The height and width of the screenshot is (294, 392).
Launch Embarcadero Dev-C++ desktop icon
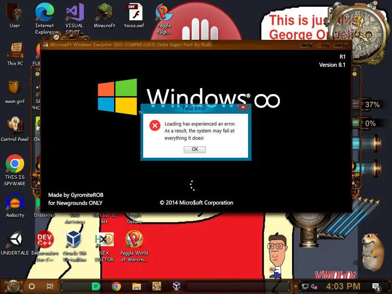(44, 246)
